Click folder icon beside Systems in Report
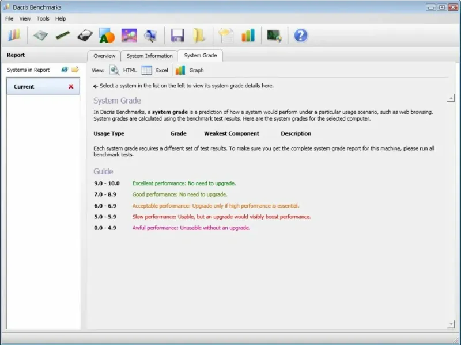The width and height of the screenshot is (461, 345). click(75, 70)
